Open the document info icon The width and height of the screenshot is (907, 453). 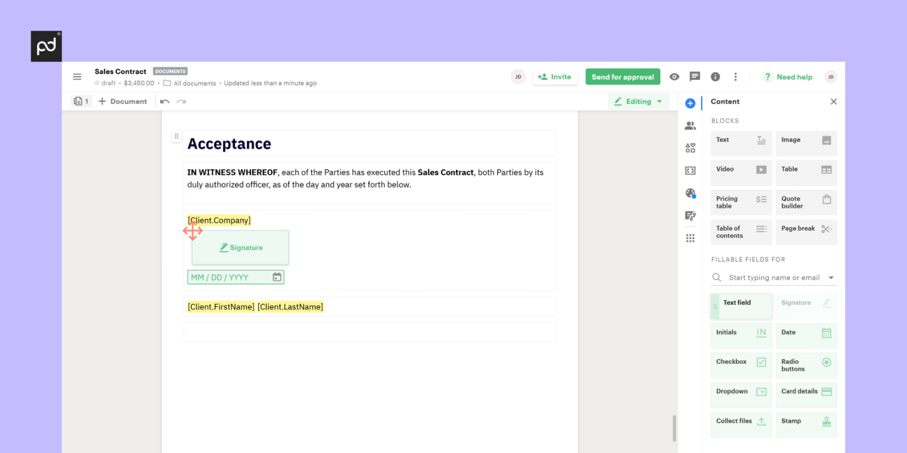(715, 77)
